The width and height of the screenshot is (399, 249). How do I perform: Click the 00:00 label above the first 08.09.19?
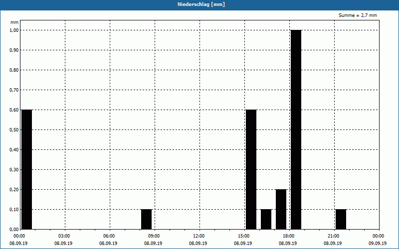(x=19, y=236)
